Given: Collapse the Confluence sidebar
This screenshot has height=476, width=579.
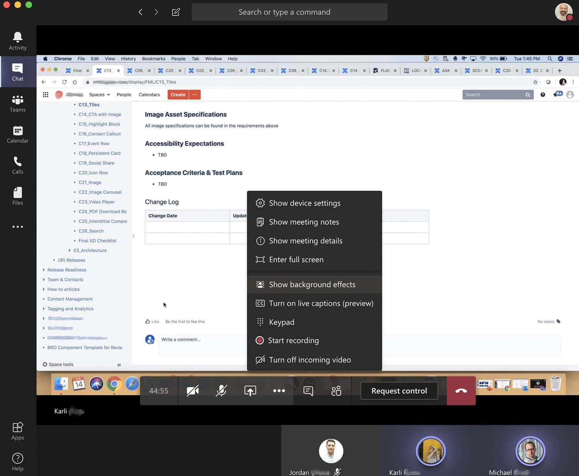Looking at the screenshot, I should 119,365.
